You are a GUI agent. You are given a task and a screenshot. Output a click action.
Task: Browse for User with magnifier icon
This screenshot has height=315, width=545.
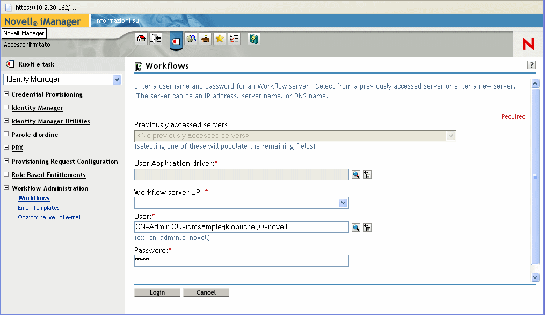[356, 228]
